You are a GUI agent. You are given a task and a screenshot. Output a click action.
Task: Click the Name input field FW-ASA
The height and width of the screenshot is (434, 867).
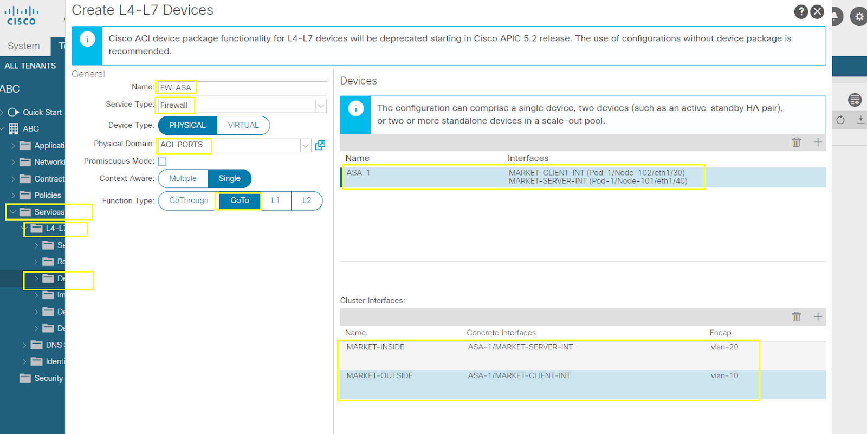242,88
